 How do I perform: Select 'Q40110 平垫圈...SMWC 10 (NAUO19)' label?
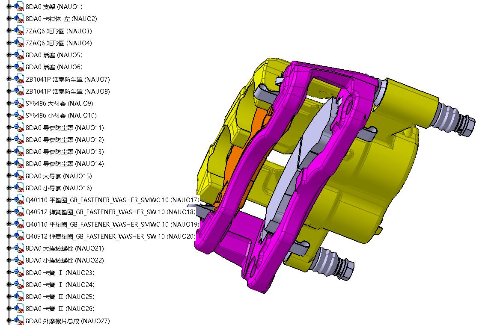point(113,224)
